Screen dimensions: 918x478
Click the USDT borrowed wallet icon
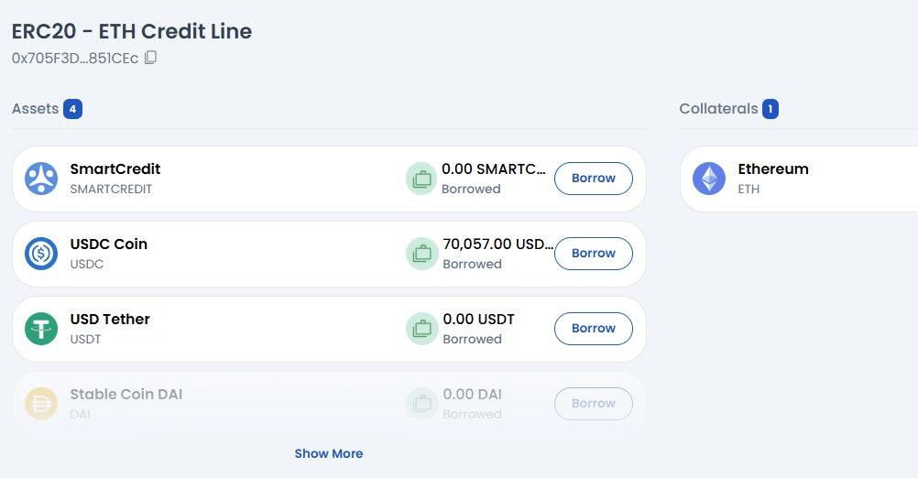point(421,329)
